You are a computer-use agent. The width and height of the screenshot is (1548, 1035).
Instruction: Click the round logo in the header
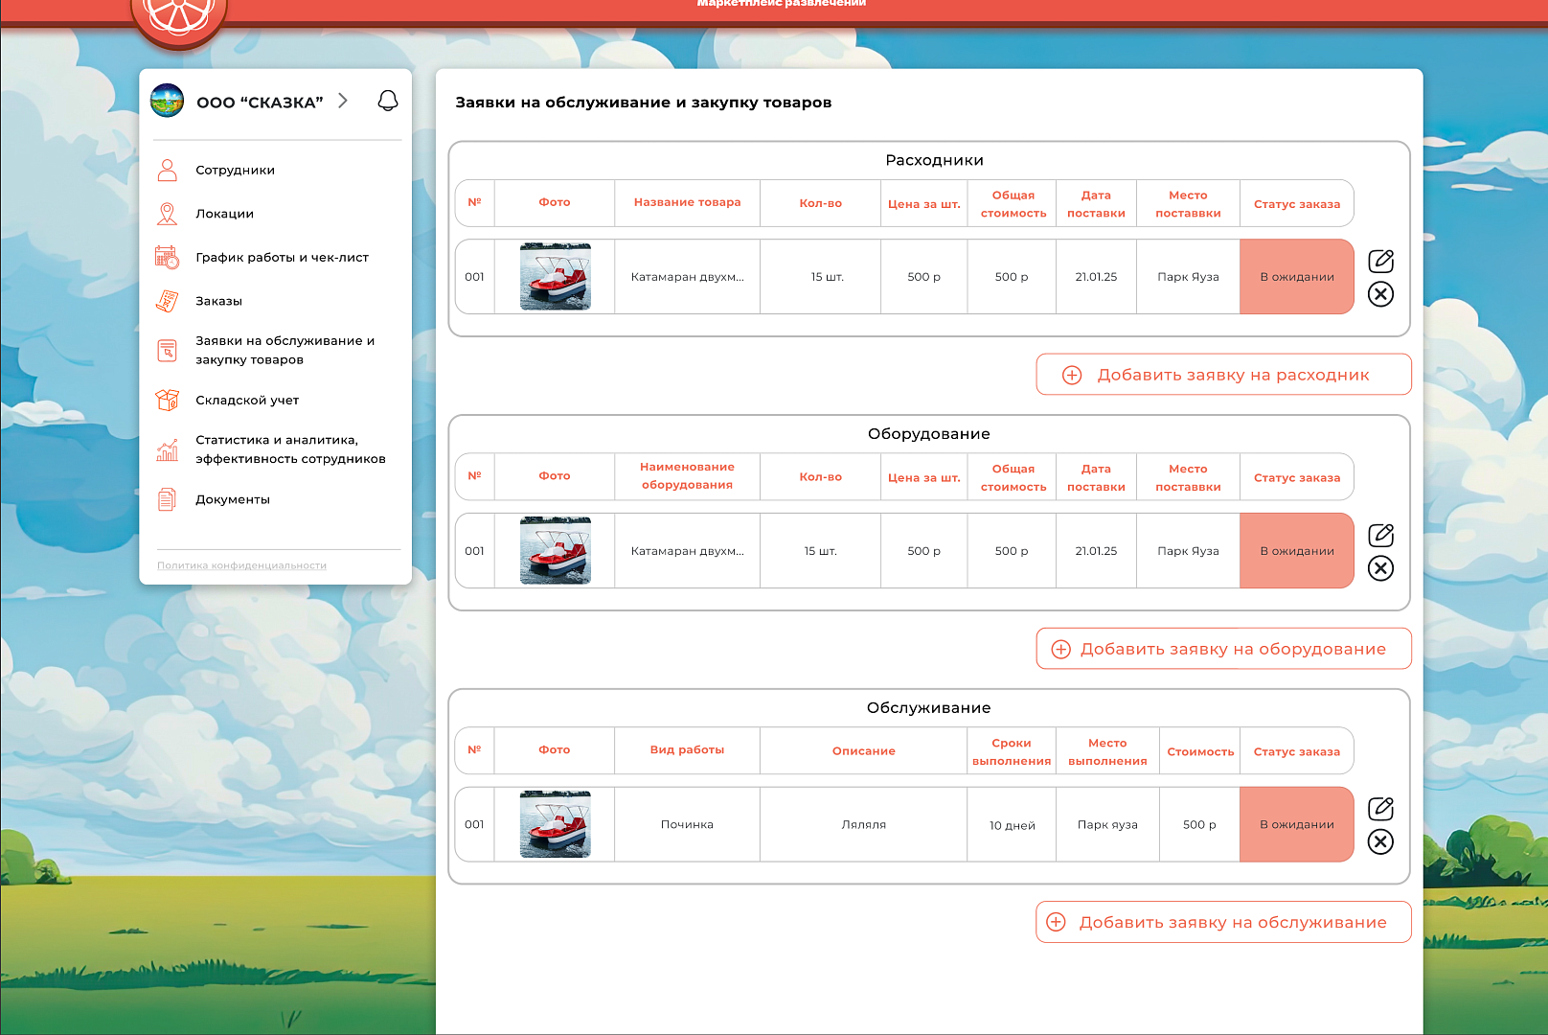click(x=179, y=14)
